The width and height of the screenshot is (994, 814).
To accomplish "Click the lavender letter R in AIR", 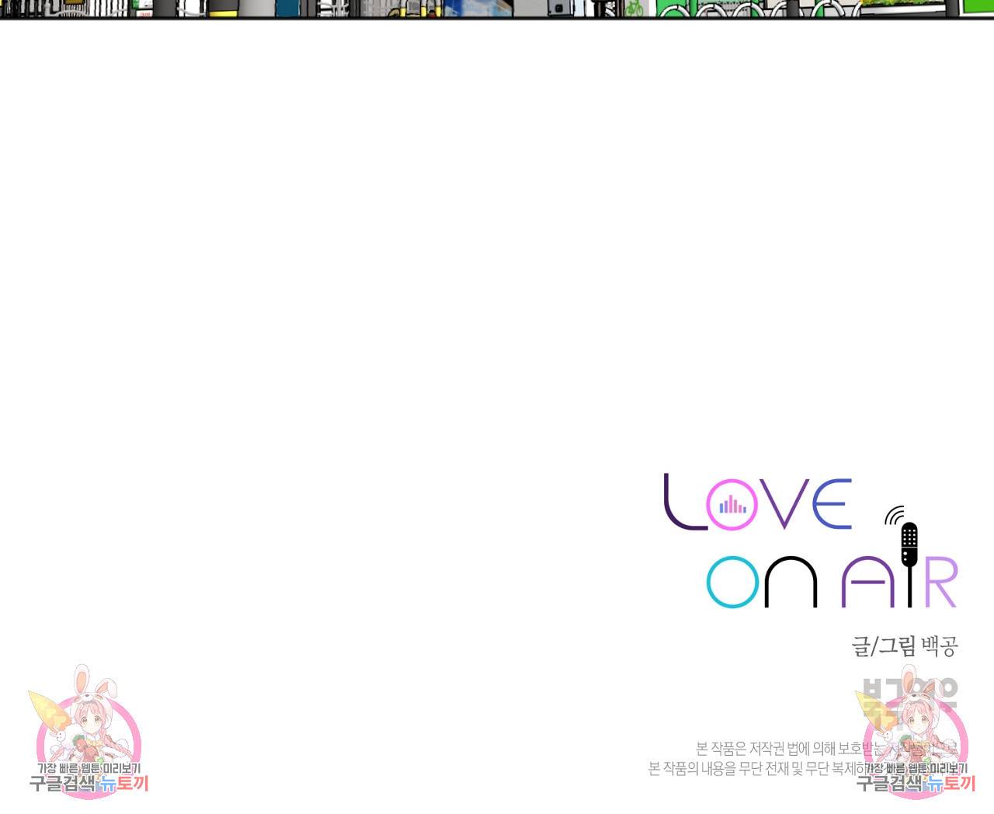I will (940, 583).
